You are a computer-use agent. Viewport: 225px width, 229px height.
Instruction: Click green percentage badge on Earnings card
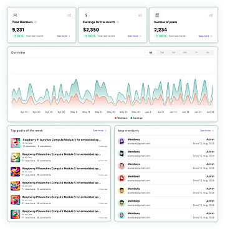click(90, 36)
